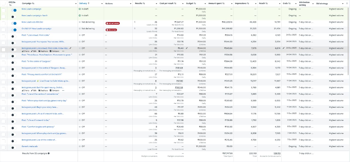Click Edit under 'Built for quiet luxury' campaign

pos(34,91)
